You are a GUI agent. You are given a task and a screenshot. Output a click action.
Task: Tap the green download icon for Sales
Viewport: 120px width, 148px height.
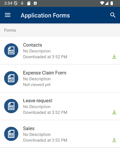[114, 140]
